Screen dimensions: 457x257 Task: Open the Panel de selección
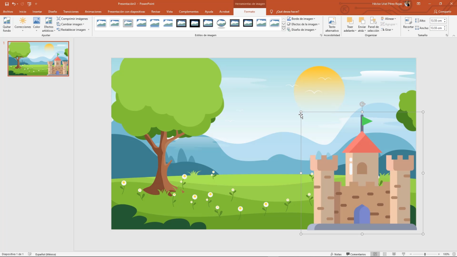click(373, 25)
